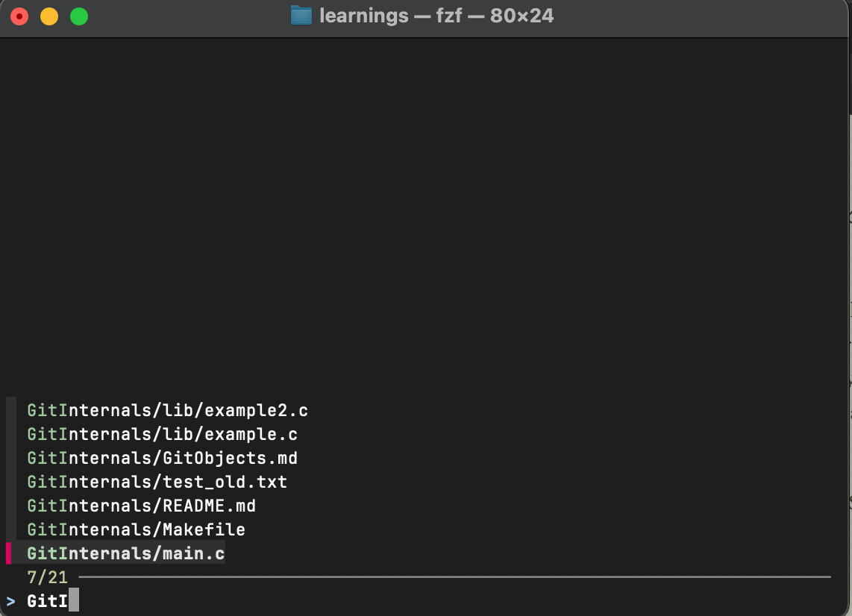Click the fzf prompt arrow symbol
Screen dimensions: 852x616
coord(10,600)
